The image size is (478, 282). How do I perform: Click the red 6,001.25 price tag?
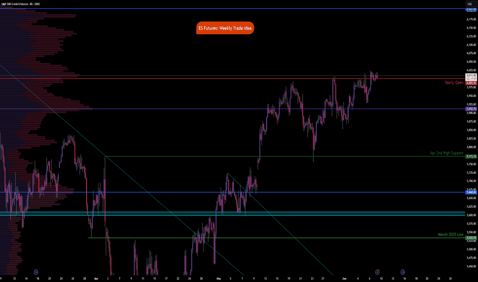click(x=471, y=83)
